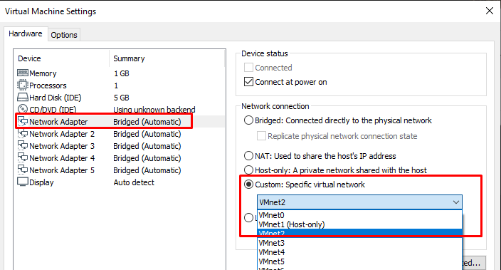Image resolution: width=501 pixels, height=270 pixels.
Task: Select Host-only private network radio
Action: click(248, 170)
